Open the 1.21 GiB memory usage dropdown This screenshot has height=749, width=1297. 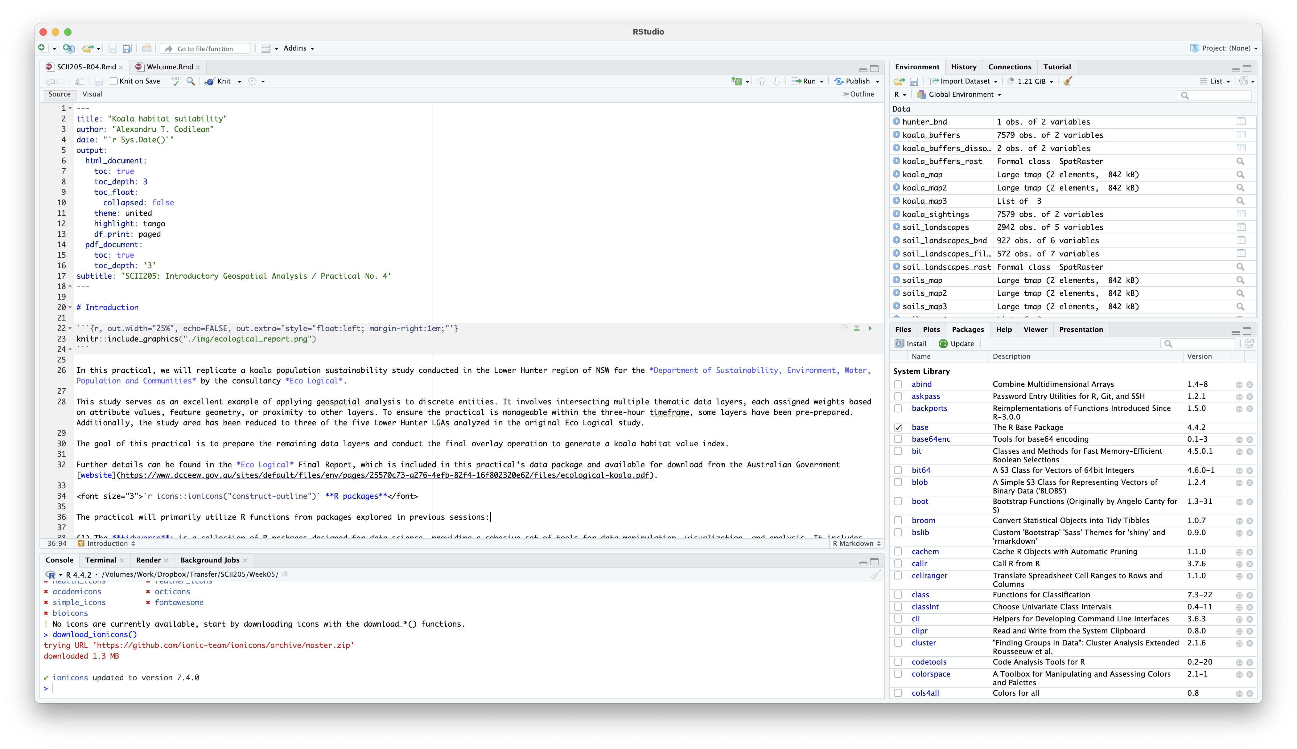(1031, 81)
